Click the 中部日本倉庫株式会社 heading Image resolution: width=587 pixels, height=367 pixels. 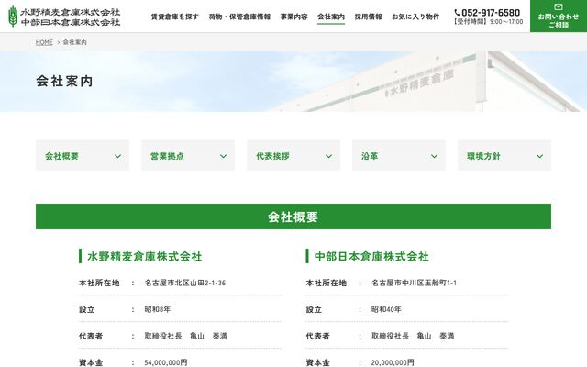[x=371, y=257]
